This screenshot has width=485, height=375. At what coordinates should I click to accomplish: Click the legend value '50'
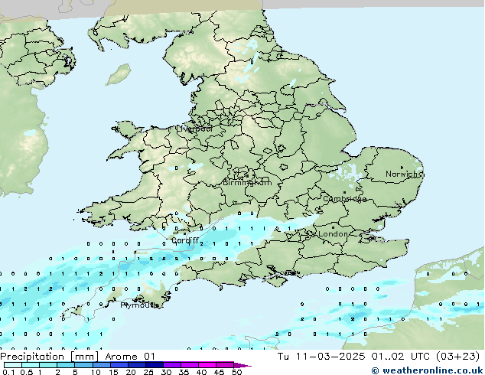237,372
